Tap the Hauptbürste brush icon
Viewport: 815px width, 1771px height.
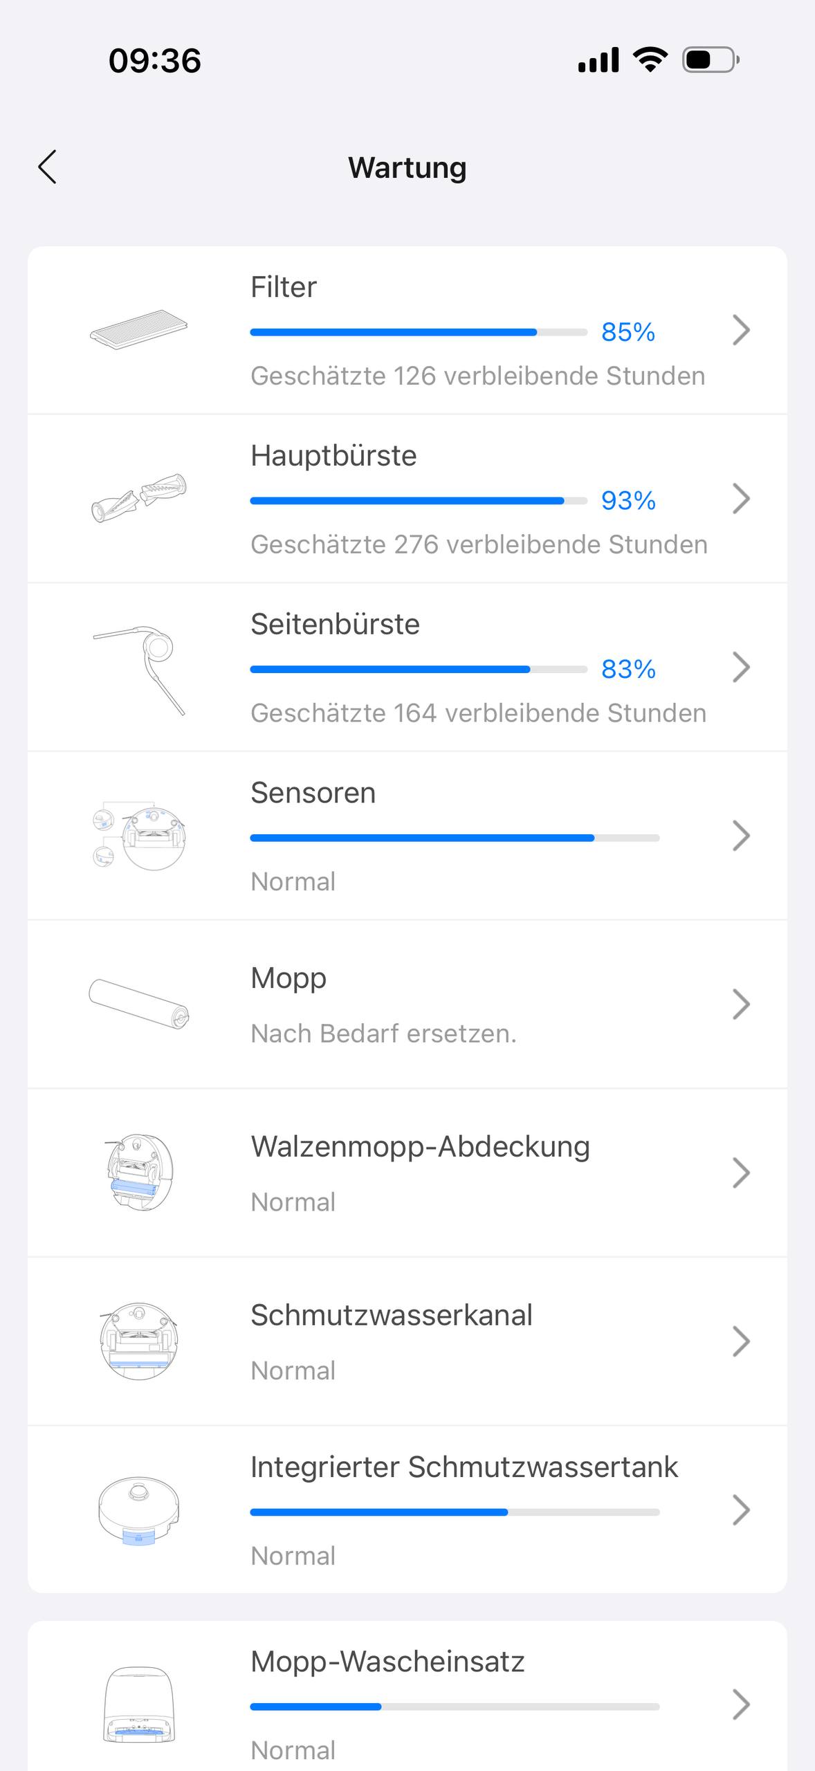(x=138, y=498)
